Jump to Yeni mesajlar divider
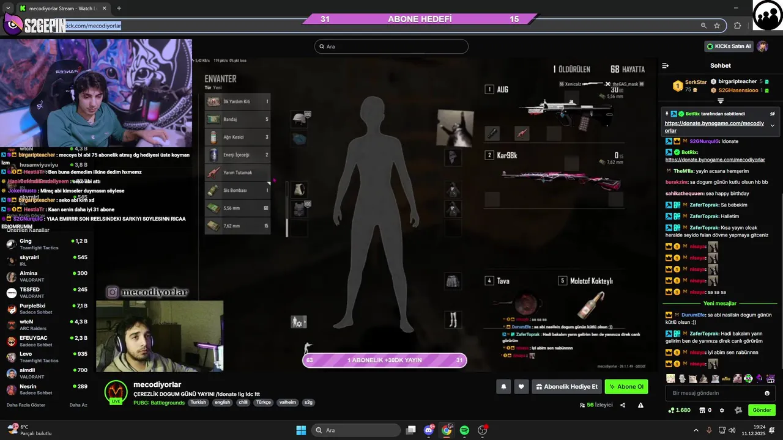This screenshot has height=440, width=783. click(x=720, y=303)
